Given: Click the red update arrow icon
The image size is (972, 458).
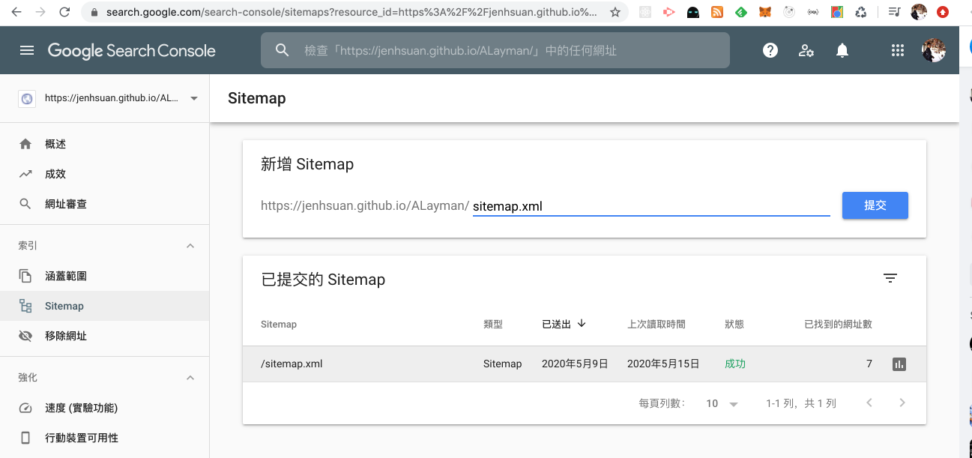Looking at the screenshot, I should tap(943, 12).
